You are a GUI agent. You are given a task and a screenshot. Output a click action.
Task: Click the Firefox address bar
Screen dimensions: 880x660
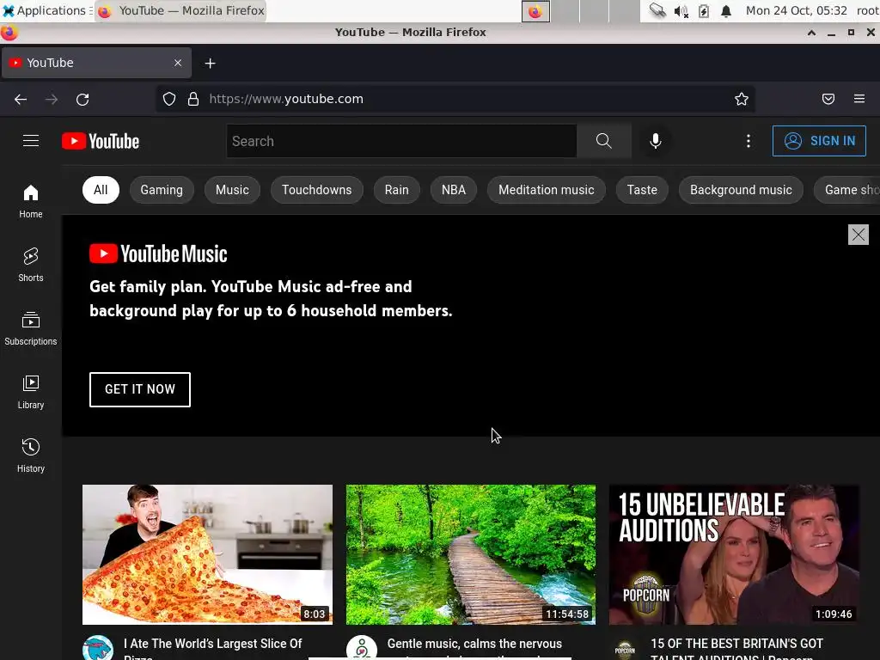pyautogui.click(x=455, y=100)
